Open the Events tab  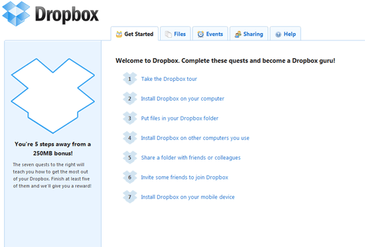pyautogui.click(x=210, y=34)
